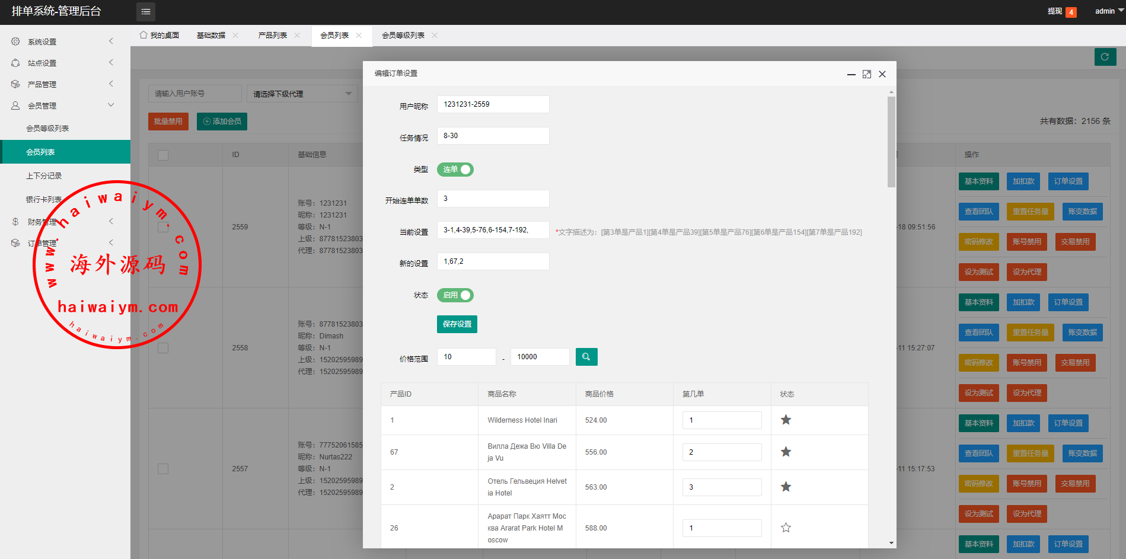Click the price range search magnifier icon
This screenshot has height=559, width=1126.
(x=586, y=357)
